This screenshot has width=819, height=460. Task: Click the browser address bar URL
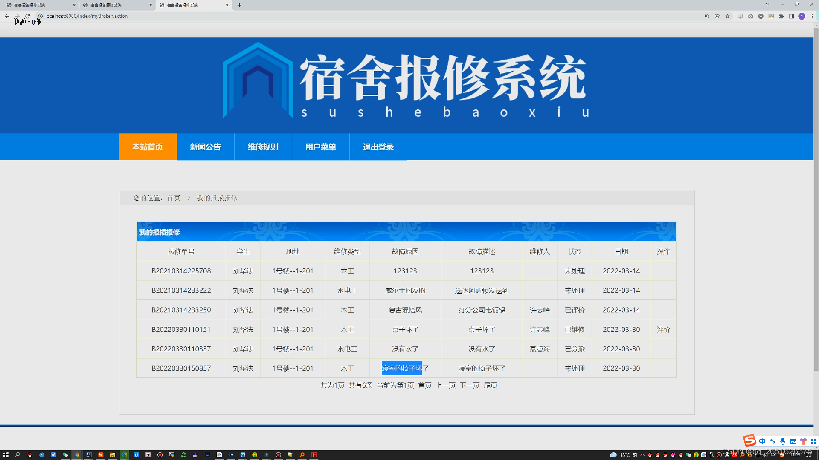[x=87, y=16]
